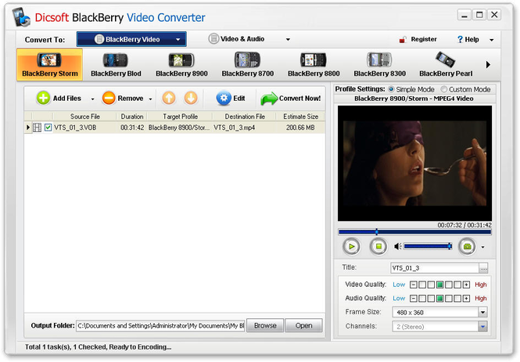Click video quality Low label
520x362 pixels.
399,285
